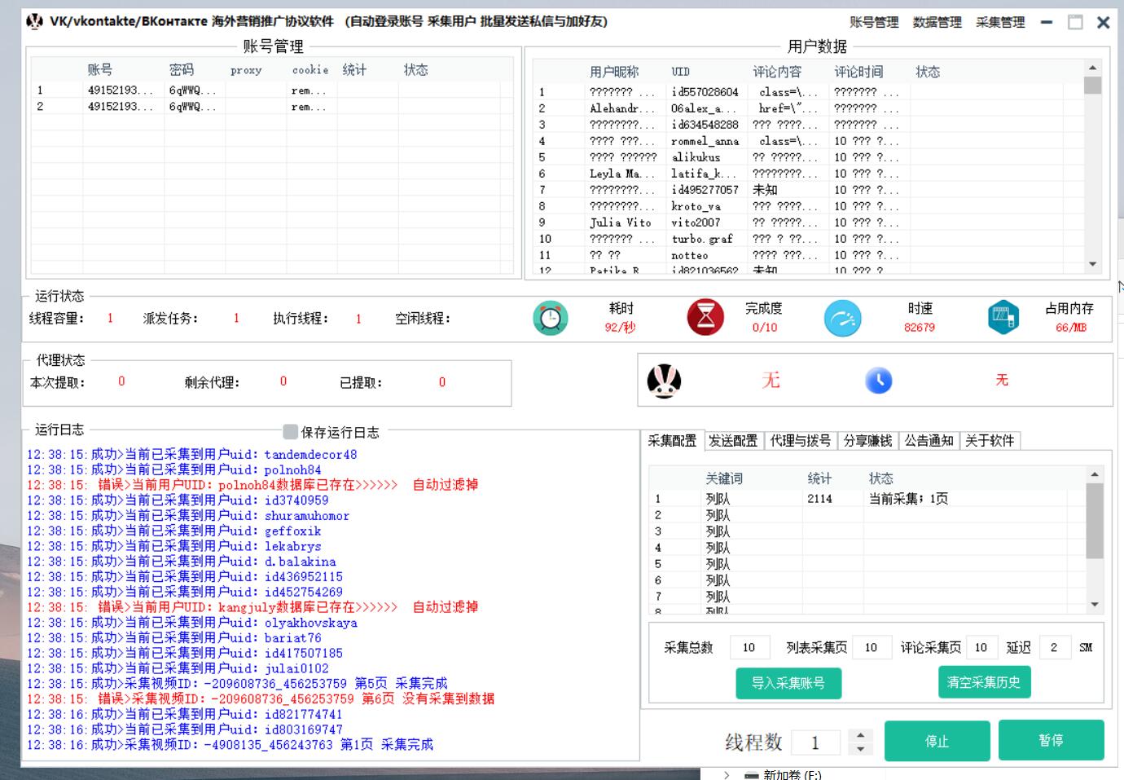The image size is (1124, 780).
Task: Expand the 新加卷 (F:) drive tree node
Action: coord(726,774)
